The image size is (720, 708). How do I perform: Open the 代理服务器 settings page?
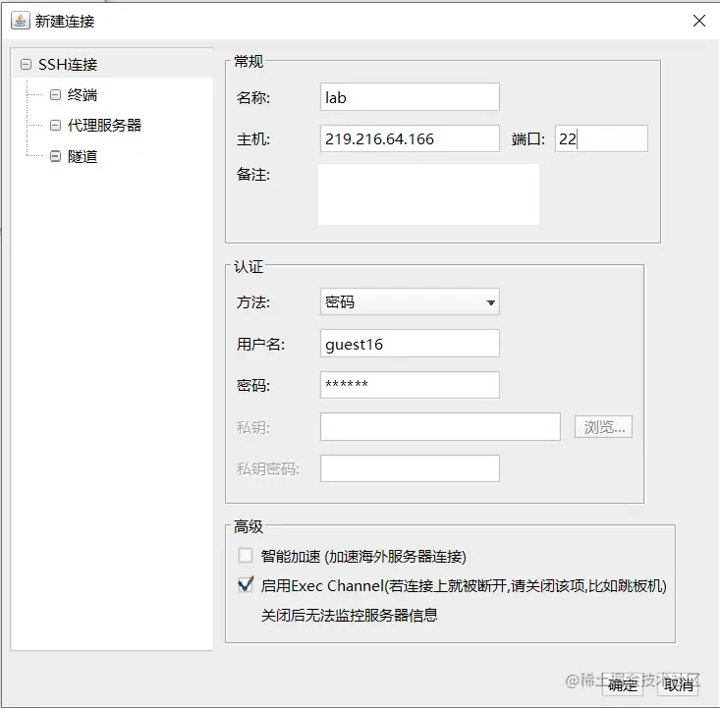(x=104, y=126)
